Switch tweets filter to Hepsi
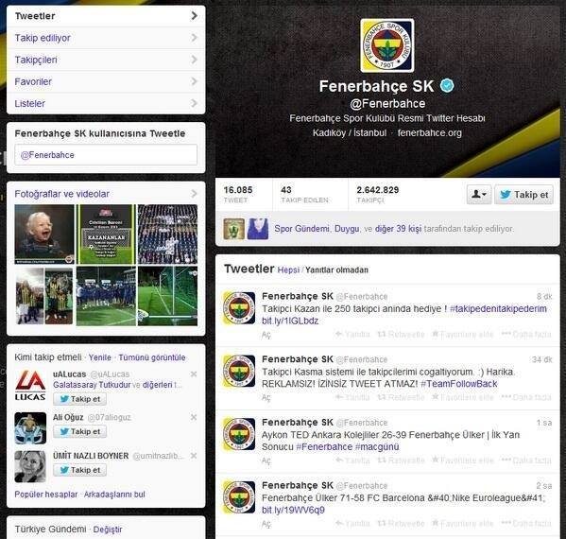566x539 pixels. click(288, 269)
